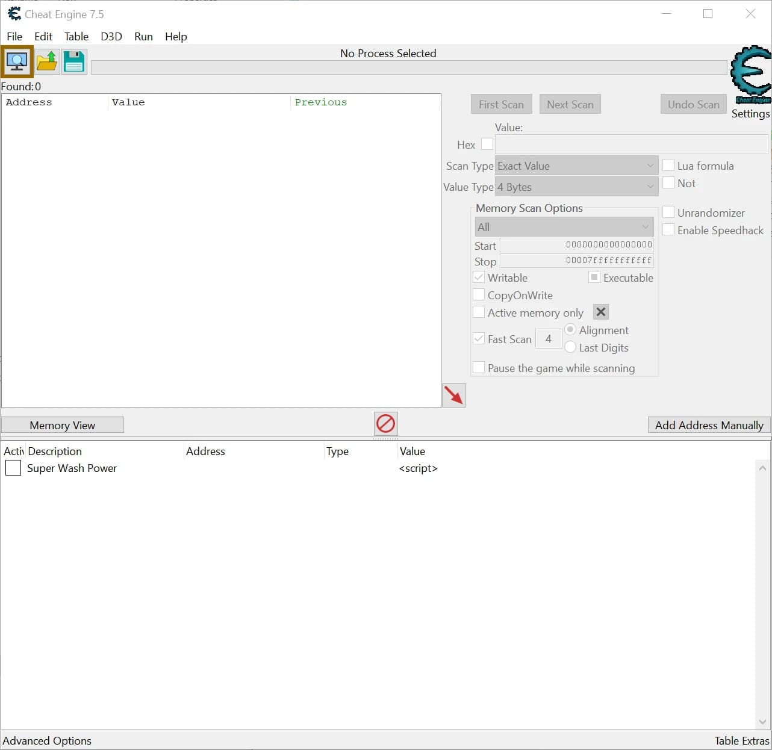
Task: Click the open folder load table icon
Action: click(47, 61)
